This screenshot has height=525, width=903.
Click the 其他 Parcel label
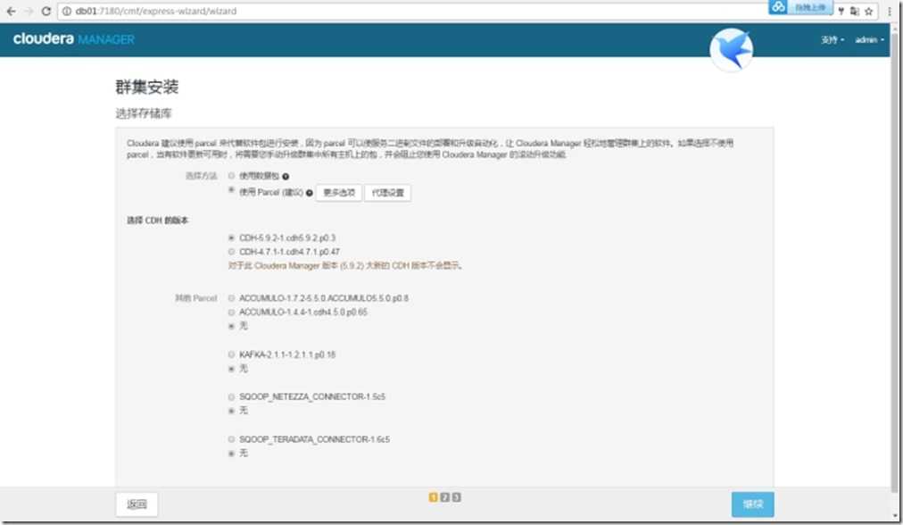[195, 298]
